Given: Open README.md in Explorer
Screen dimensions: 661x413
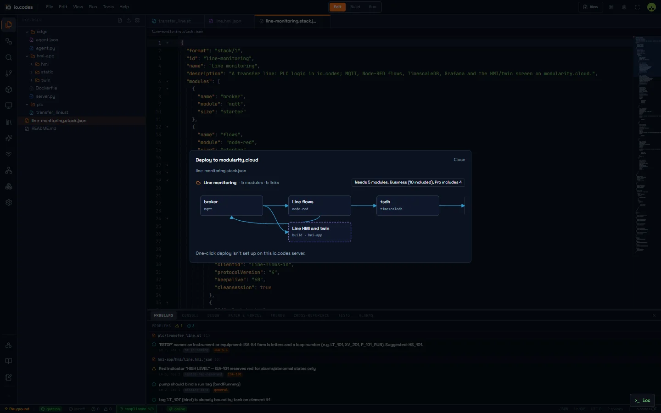Looking at the screenshot, I should [44, 128].
